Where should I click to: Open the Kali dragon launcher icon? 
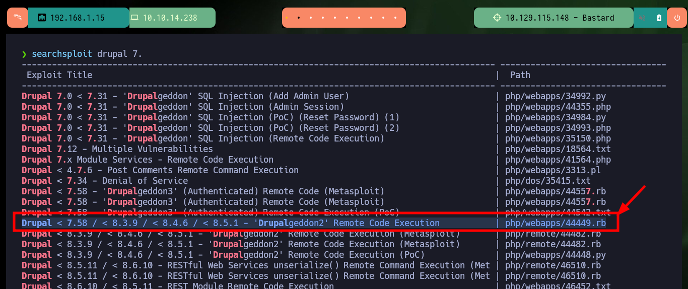(18, 18)
